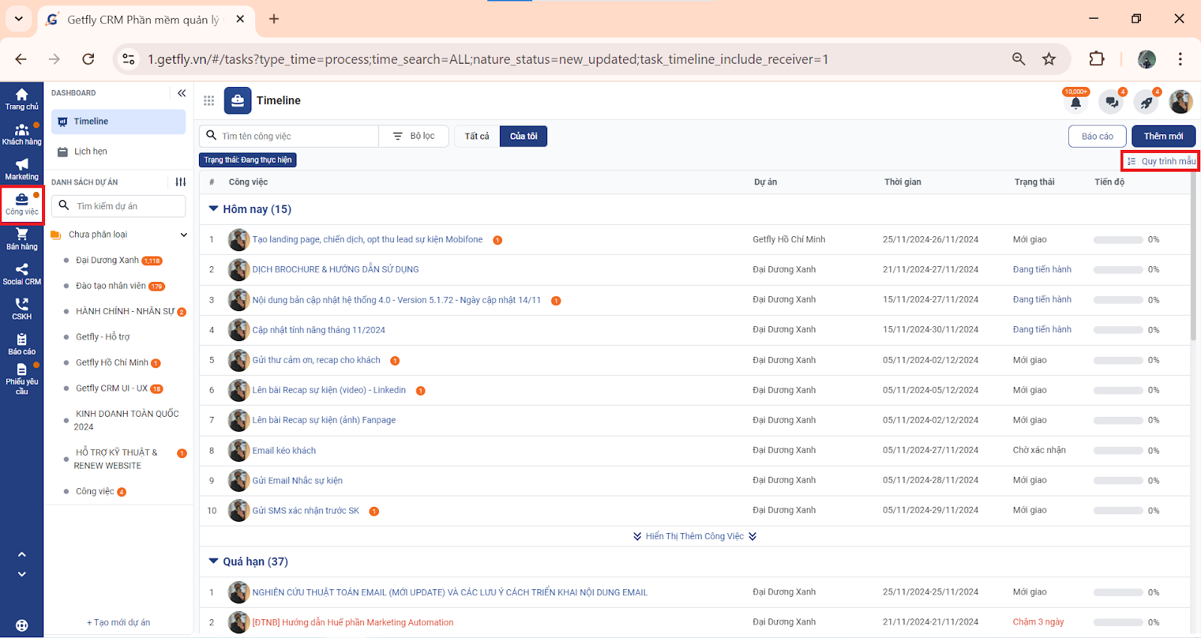Viewport: 1201px width, 638px height.
Task: Click sidebar down chevron arrow
Action: pos(22,574)
